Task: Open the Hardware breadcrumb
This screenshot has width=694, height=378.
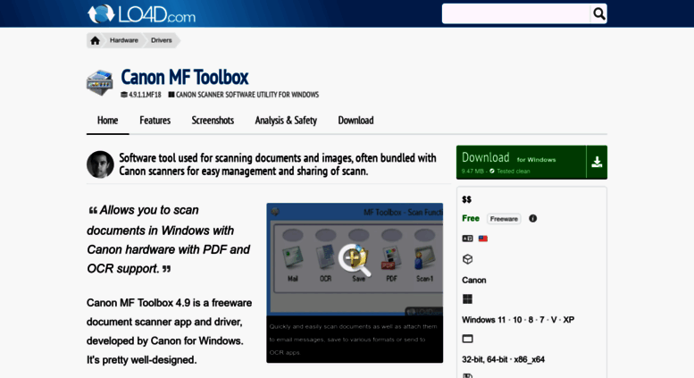Action: pos(124,40)
